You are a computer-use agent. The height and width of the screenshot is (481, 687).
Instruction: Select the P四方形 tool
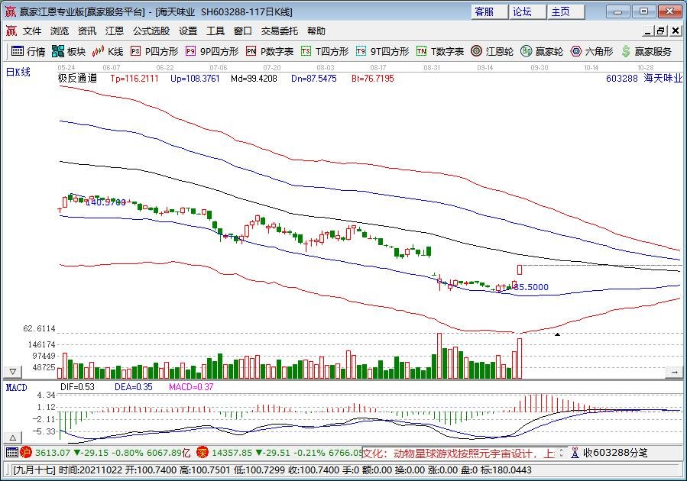[x=154, y=51]
